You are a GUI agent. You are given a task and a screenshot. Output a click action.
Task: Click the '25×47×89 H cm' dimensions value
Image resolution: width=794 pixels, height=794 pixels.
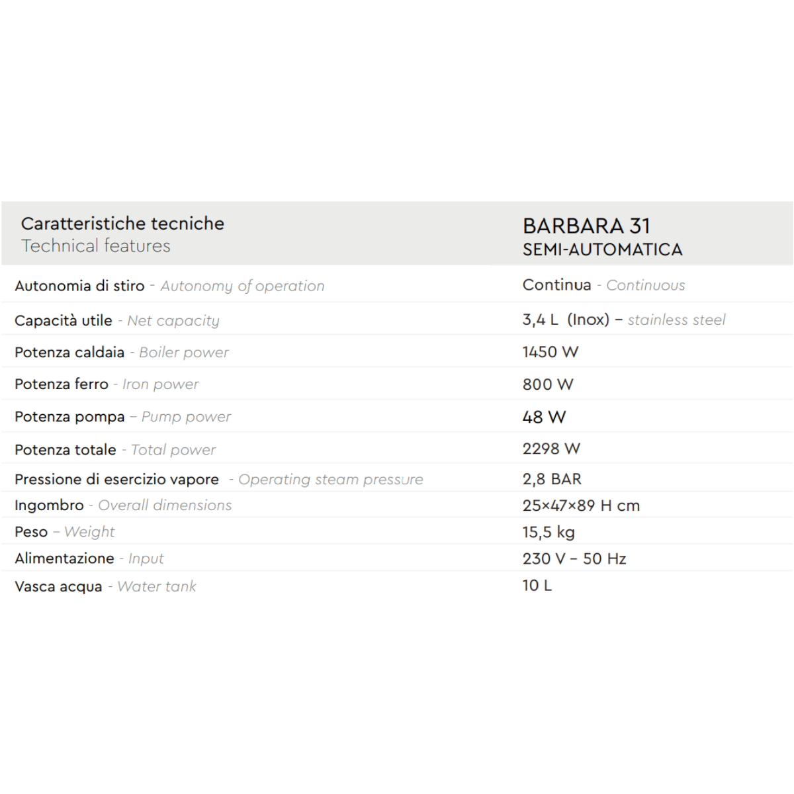pyautogui.click(x=581, y=506)
